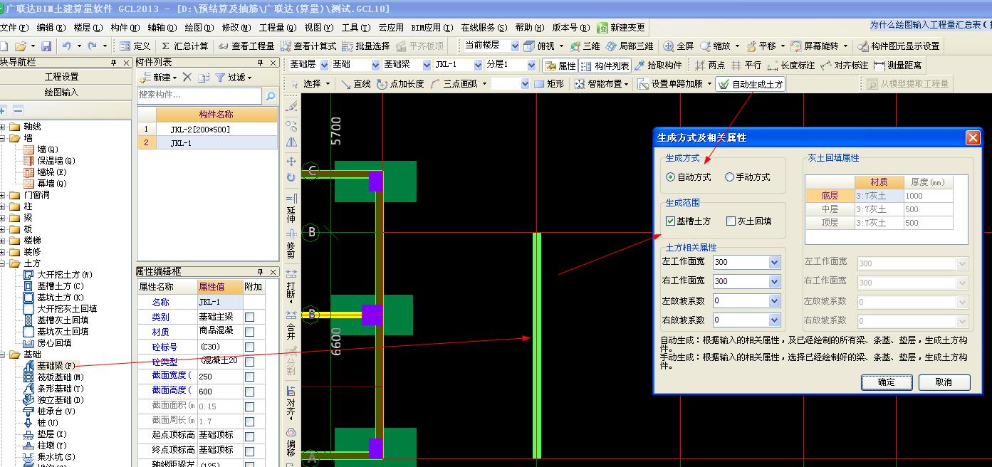
Task: Activate 批量选择 batch select tool
Action: 366,46
